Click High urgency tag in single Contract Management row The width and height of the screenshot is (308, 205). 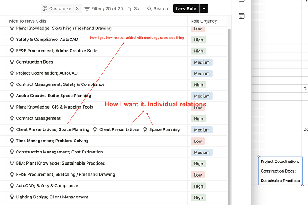(198, 119)
